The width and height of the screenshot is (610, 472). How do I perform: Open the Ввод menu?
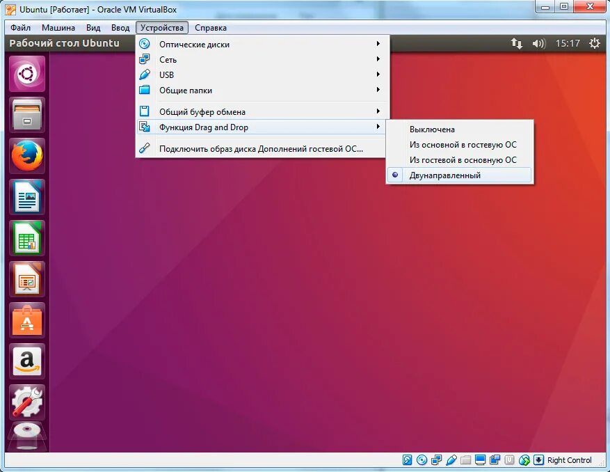[x=120, y=28]
